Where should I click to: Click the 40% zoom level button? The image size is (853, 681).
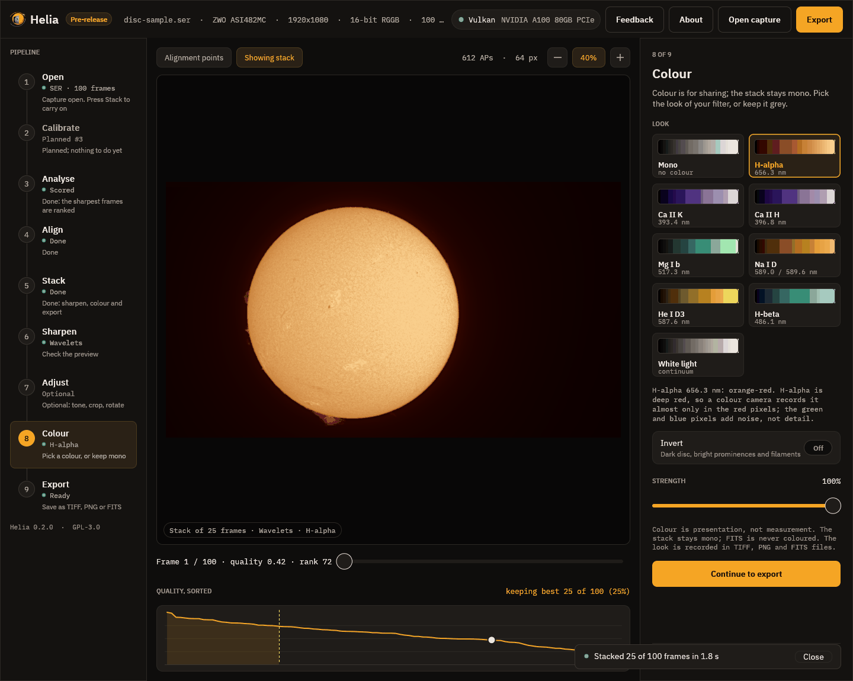click(588, 57)
